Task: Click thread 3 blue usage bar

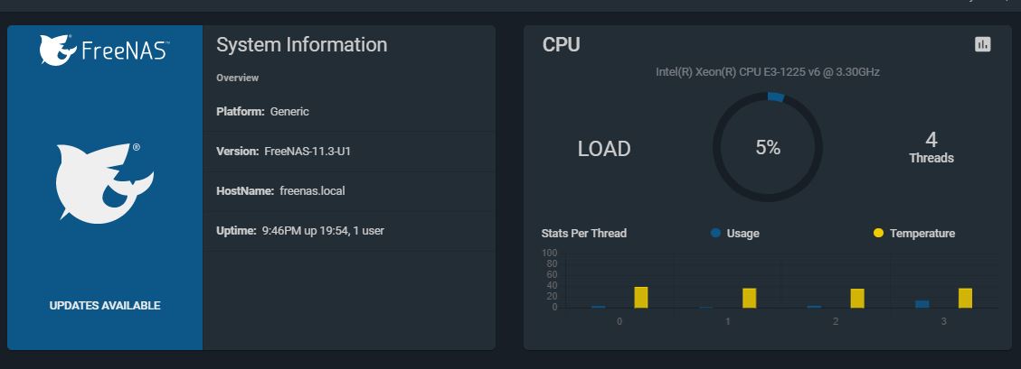Action: pyautogui.click(x=922, y=304)
